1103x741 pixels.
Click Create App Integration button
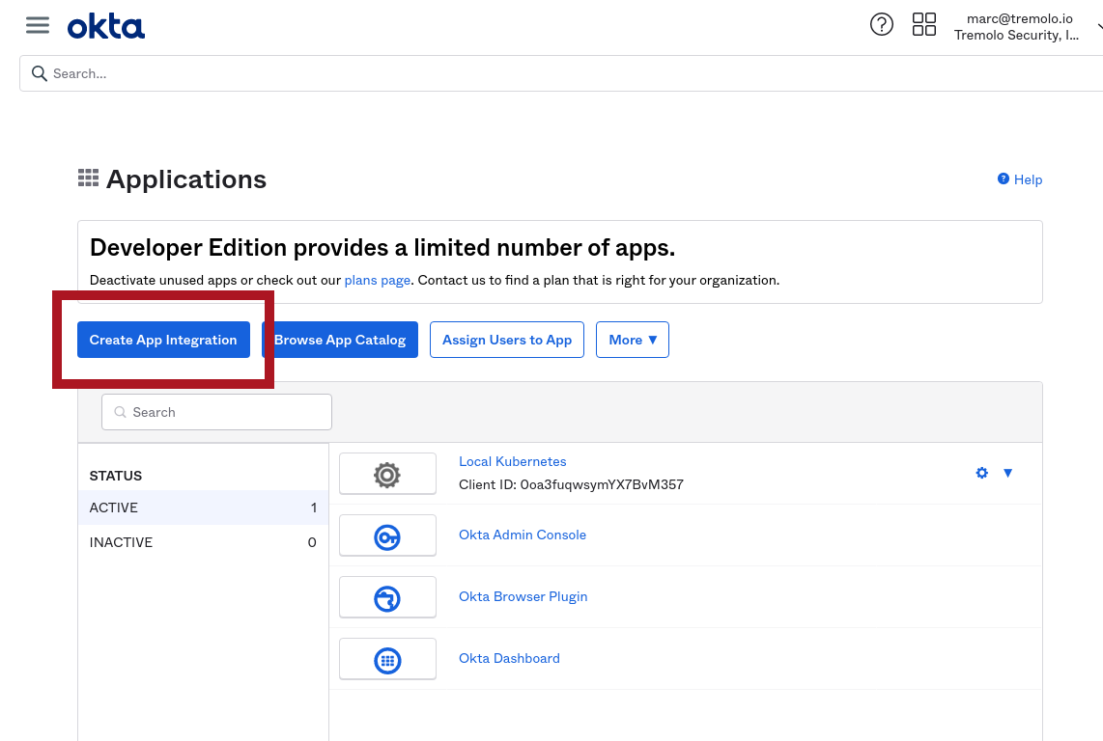(163, 340)
